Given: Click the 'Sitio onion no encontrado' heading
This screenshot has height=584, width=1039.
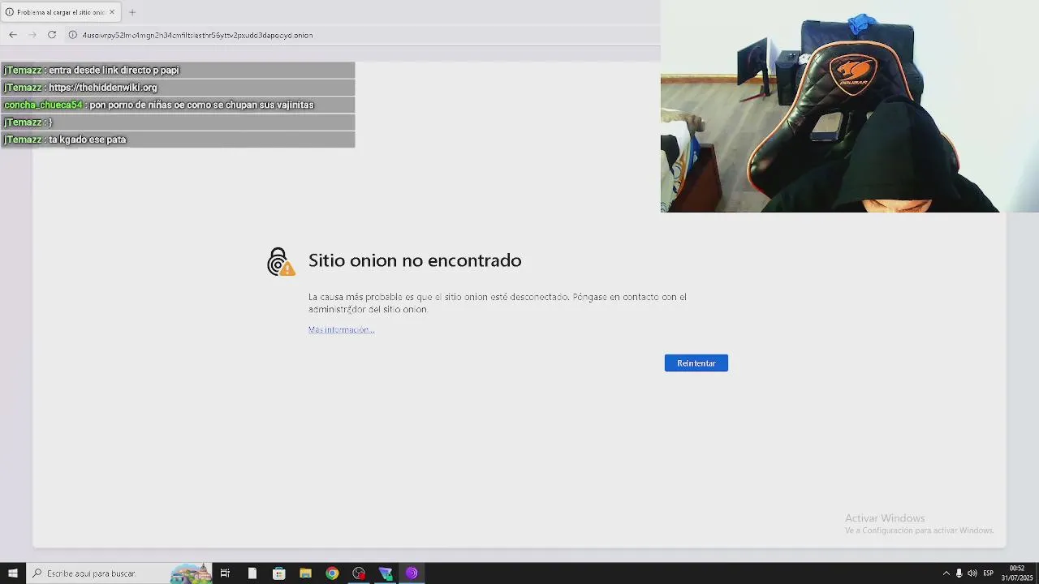Looking at the screenshot, I should click(x=415, y=260).
